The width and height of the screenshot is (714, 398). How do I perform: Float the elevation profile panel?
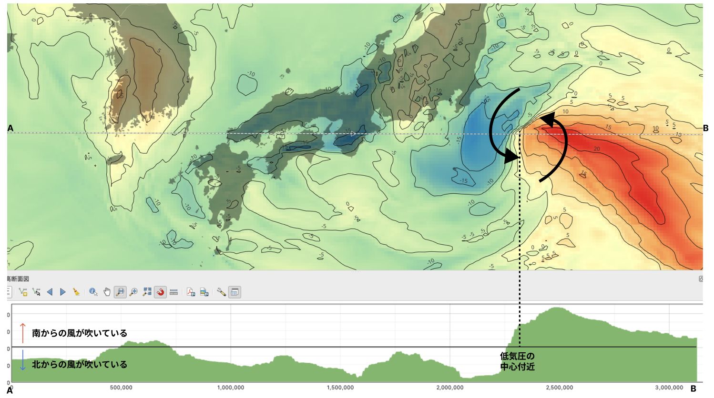click(701, 279)
